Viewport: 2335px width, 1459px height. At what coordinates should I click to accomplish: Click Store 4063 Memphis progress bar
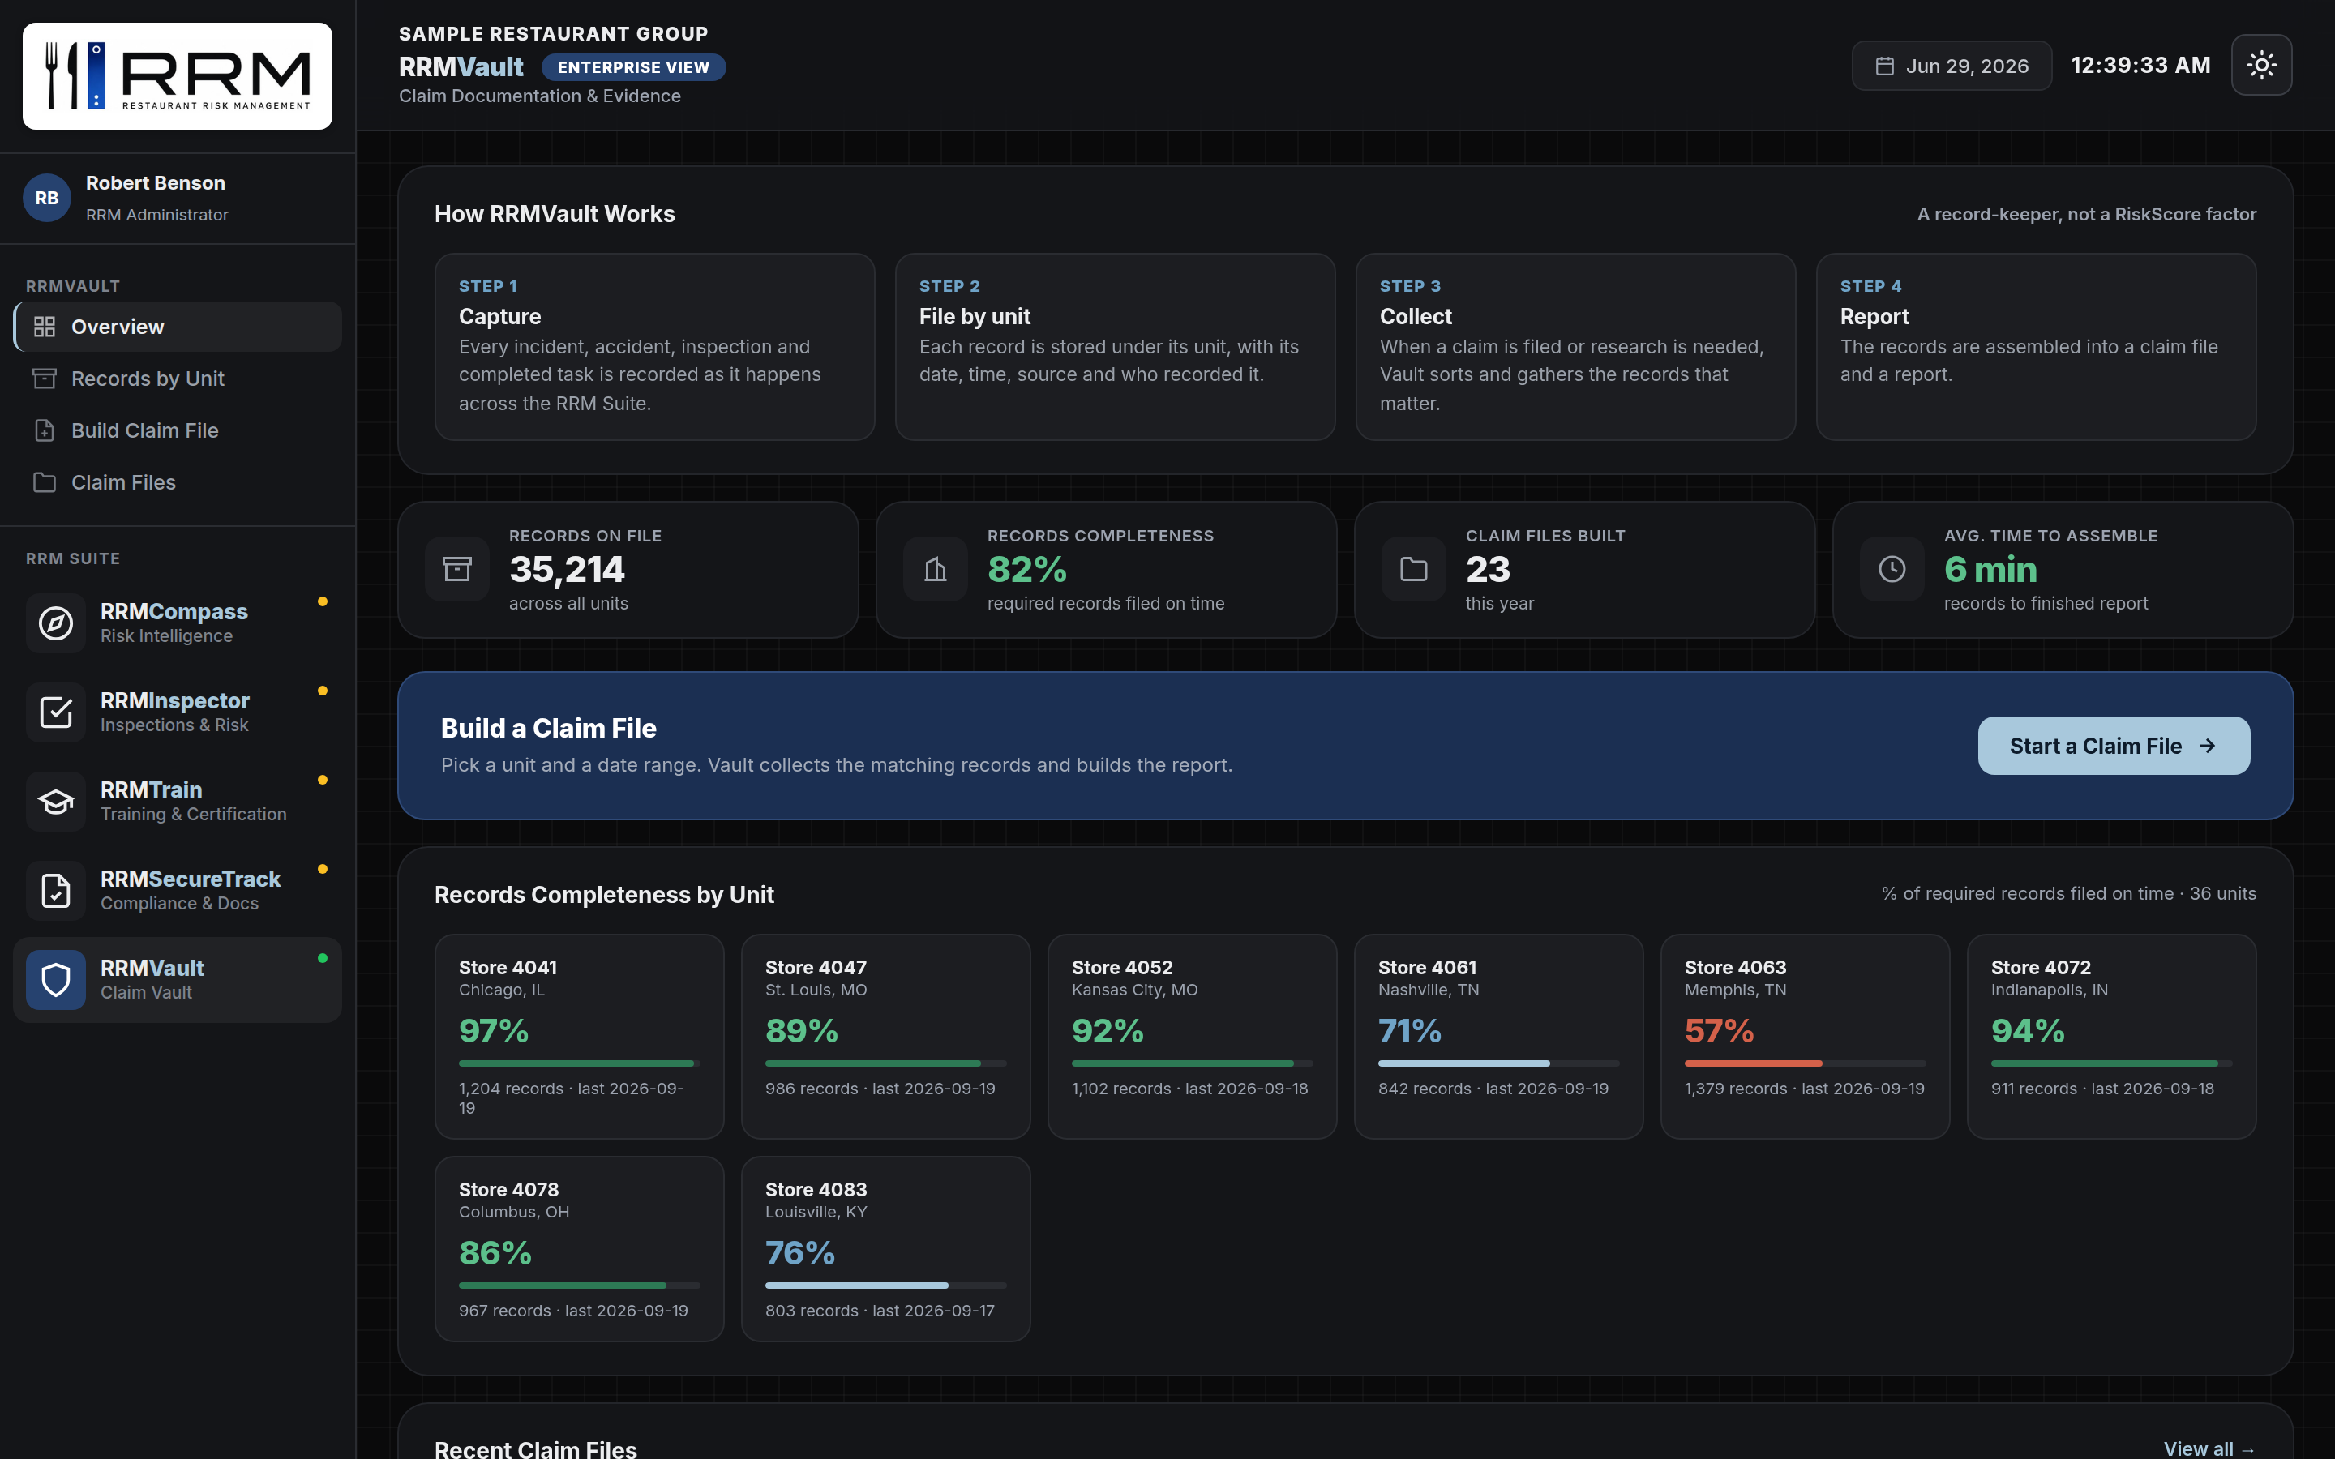click(1804, 1063)
